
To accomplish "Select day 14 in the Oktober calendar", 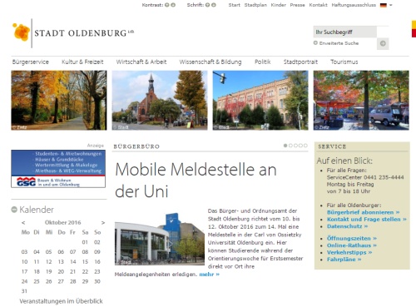I will (x=73, y=262).
